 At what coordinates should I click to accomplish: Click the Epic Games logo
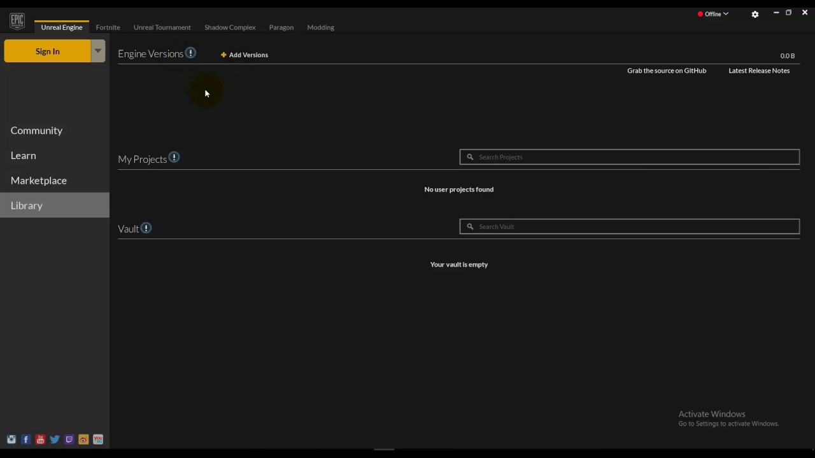pos(17,21)
